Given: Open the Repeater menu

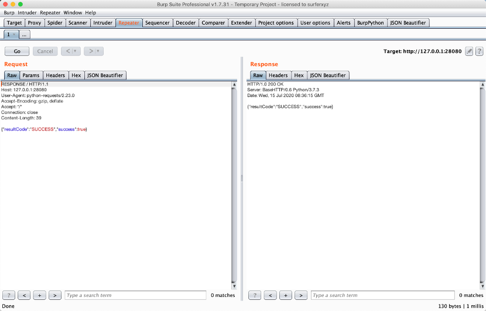Looking at the screenshot, I should pyautogui.click(x=50, y=13).
